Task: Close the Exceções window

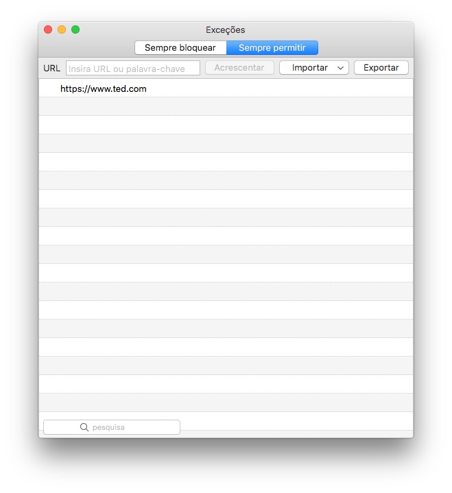Action: tap(48, 29)
